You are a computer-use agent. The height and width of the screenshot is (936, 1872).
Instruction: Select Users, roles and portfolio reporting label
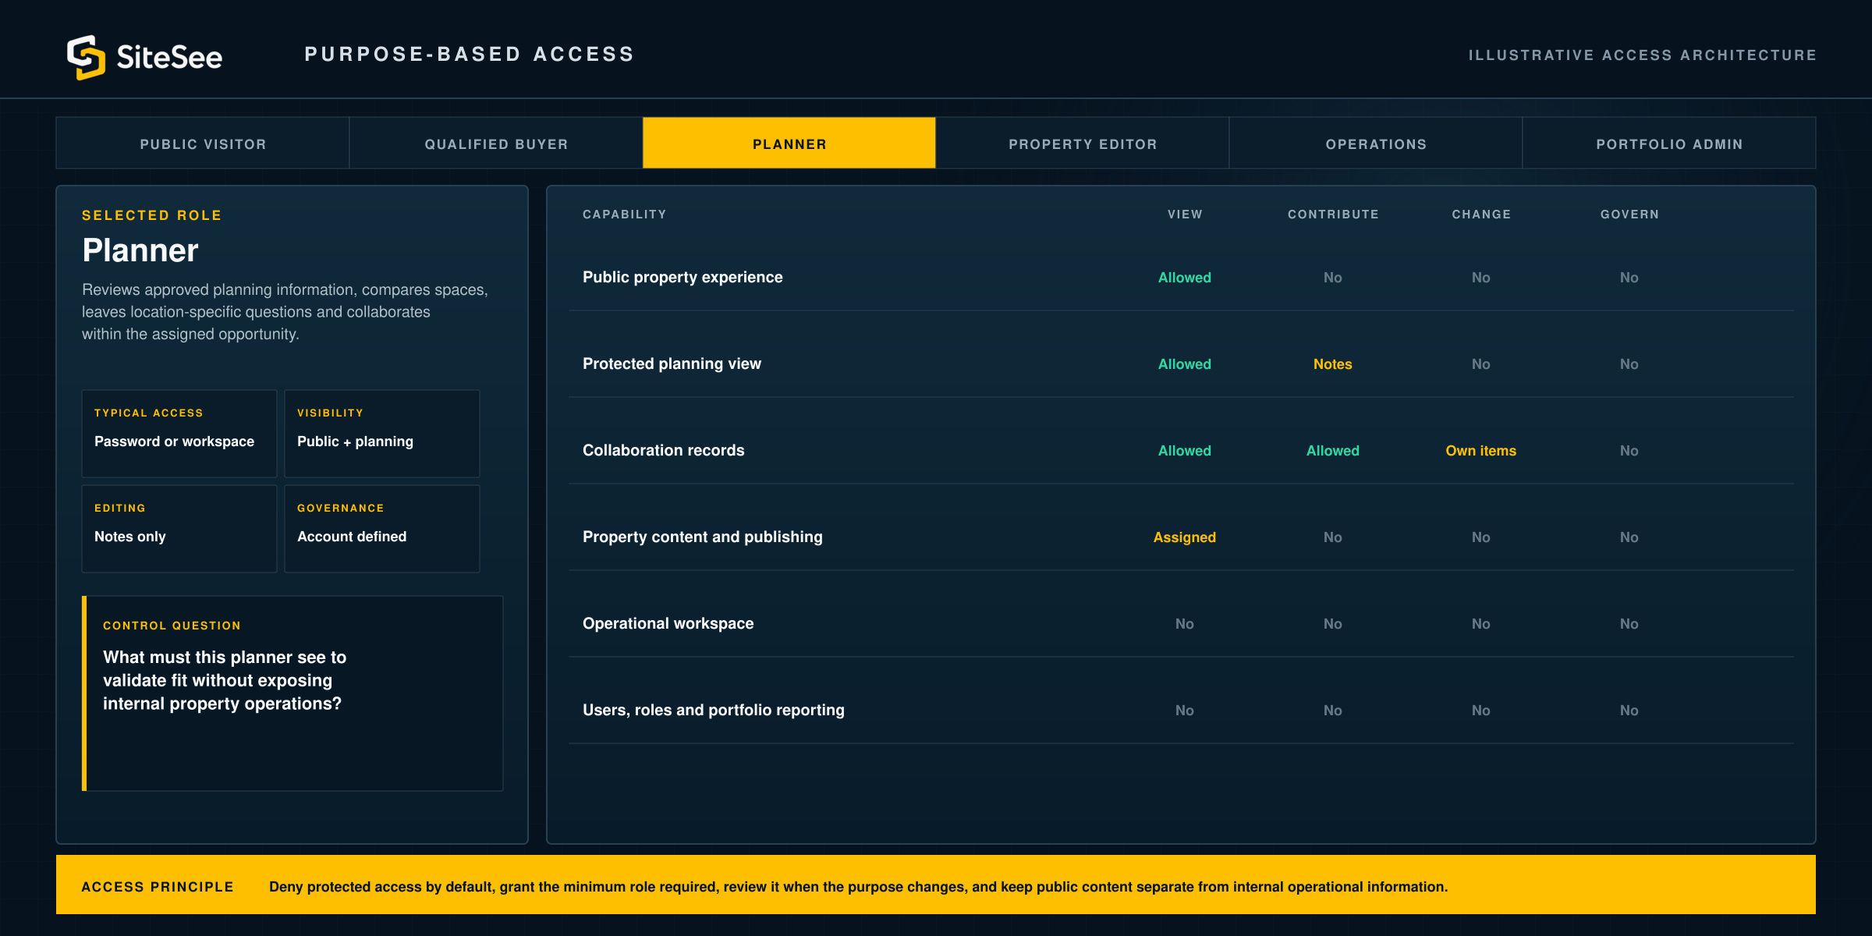tap(713, 710)
